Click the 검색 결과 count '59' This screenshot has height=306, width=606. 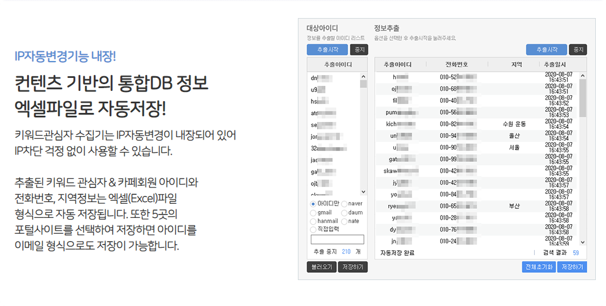576,253
